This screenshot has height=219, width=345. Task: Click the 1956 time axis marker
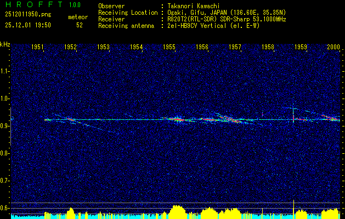[x=202, y=47]
